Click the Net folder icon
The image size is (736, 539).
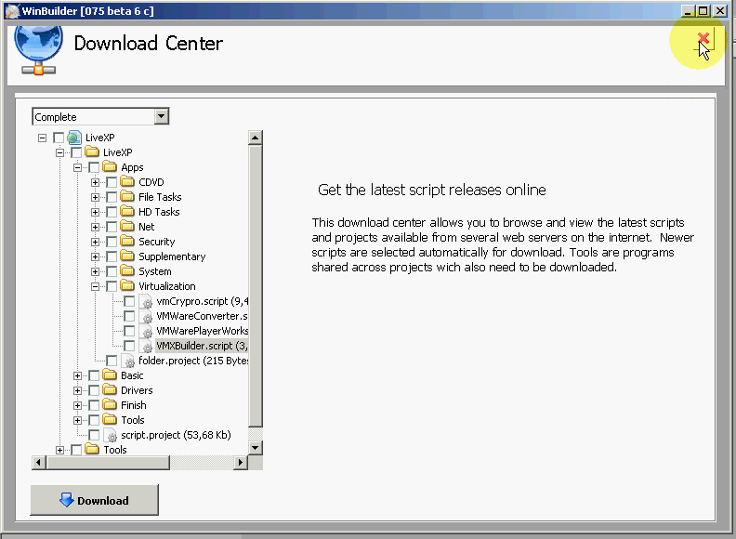pyautogui.click(x=127, y=227)
